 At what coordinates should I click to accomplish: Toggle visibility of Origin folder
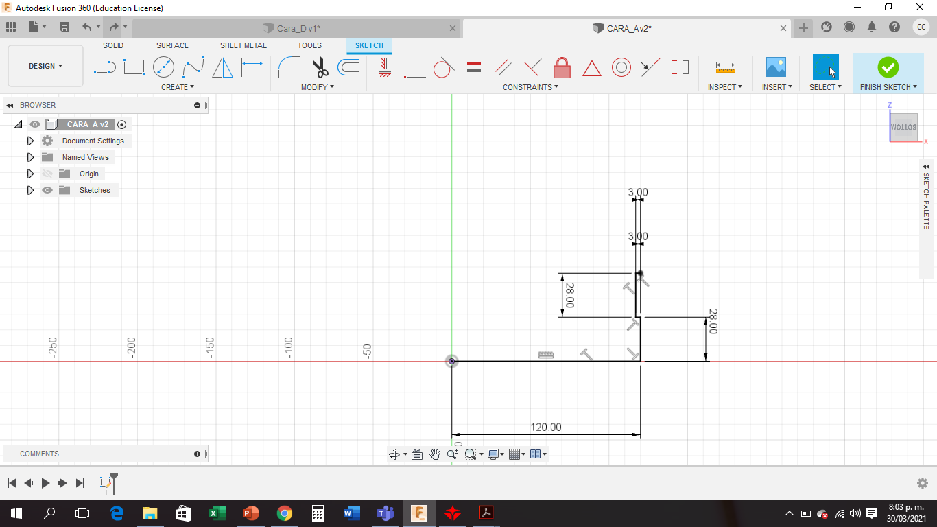(47, 174)
